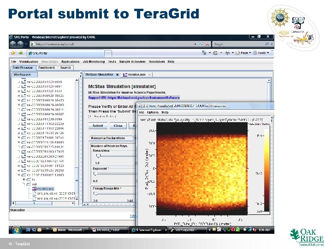Viewport: 332px width, 249px height.
Task: Click the Add to Favorites icon
Action: tap(21, 53)
